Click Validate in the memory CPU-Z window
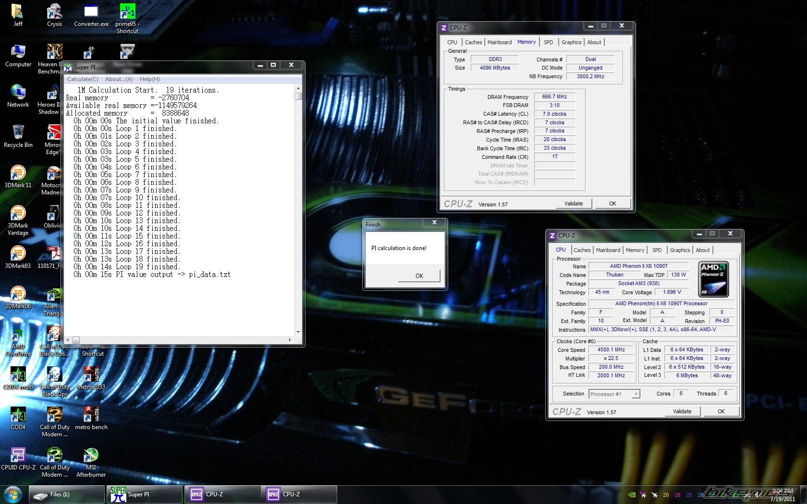 coord(574,204)
